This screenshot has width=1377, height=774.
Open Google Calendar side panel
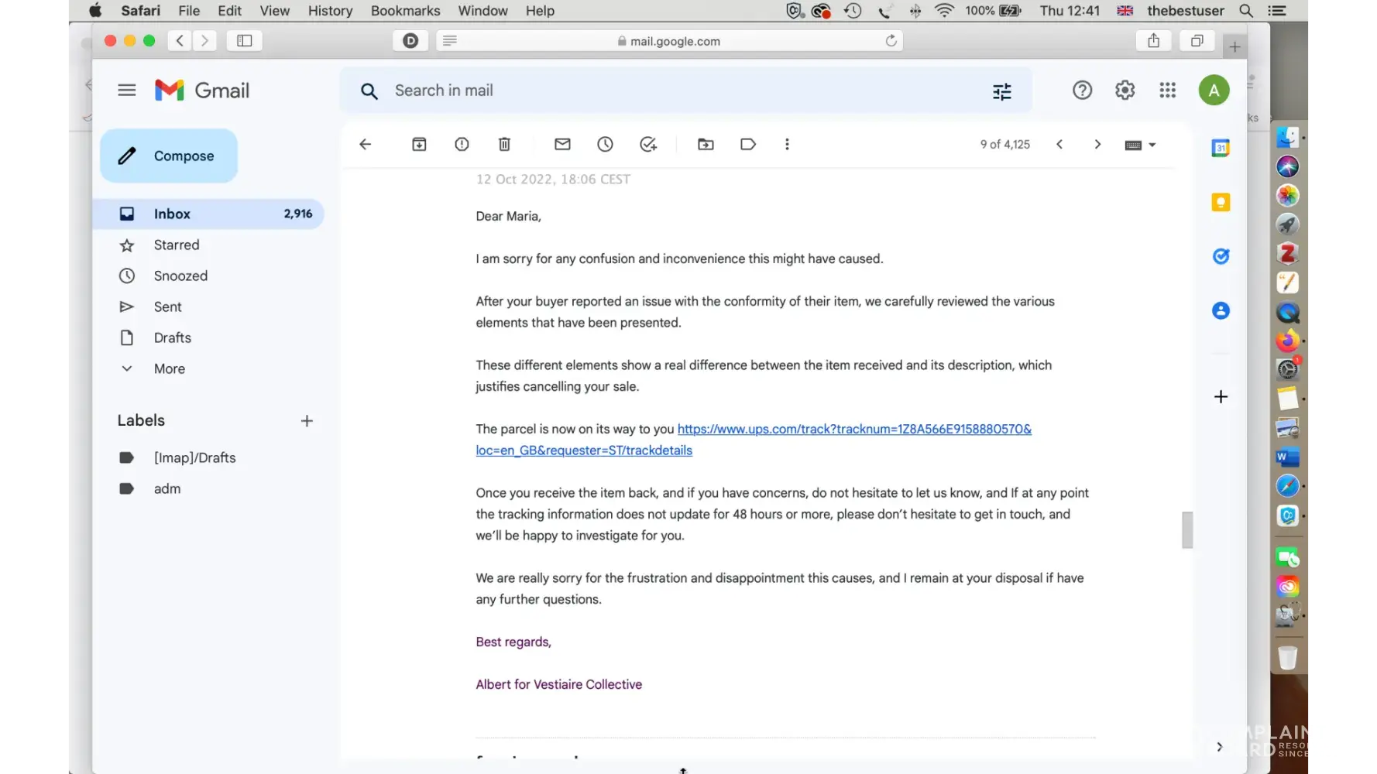pyautogui.click(x=1221, y=148)
